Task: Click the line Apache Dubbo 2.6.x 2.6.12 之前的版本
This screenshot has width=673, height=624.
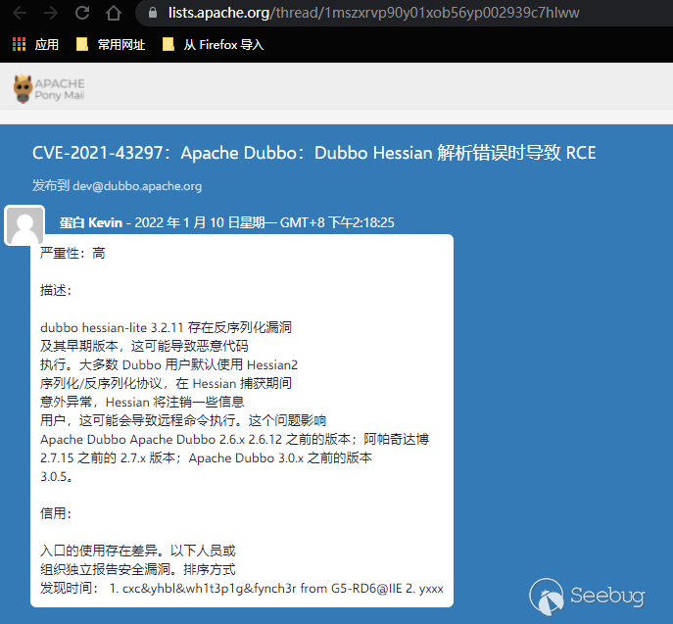Action: tap(235, 440)
